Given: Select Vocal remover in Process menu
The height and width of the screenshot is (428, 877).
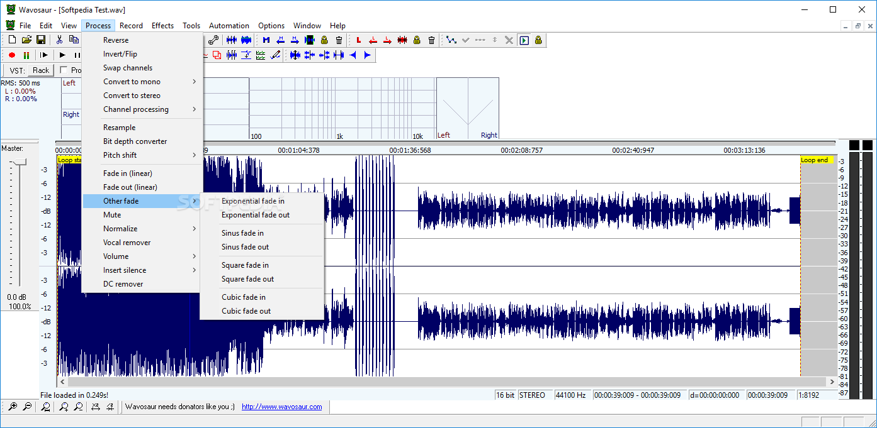Looking at the screenshot, I should point(142,243).
